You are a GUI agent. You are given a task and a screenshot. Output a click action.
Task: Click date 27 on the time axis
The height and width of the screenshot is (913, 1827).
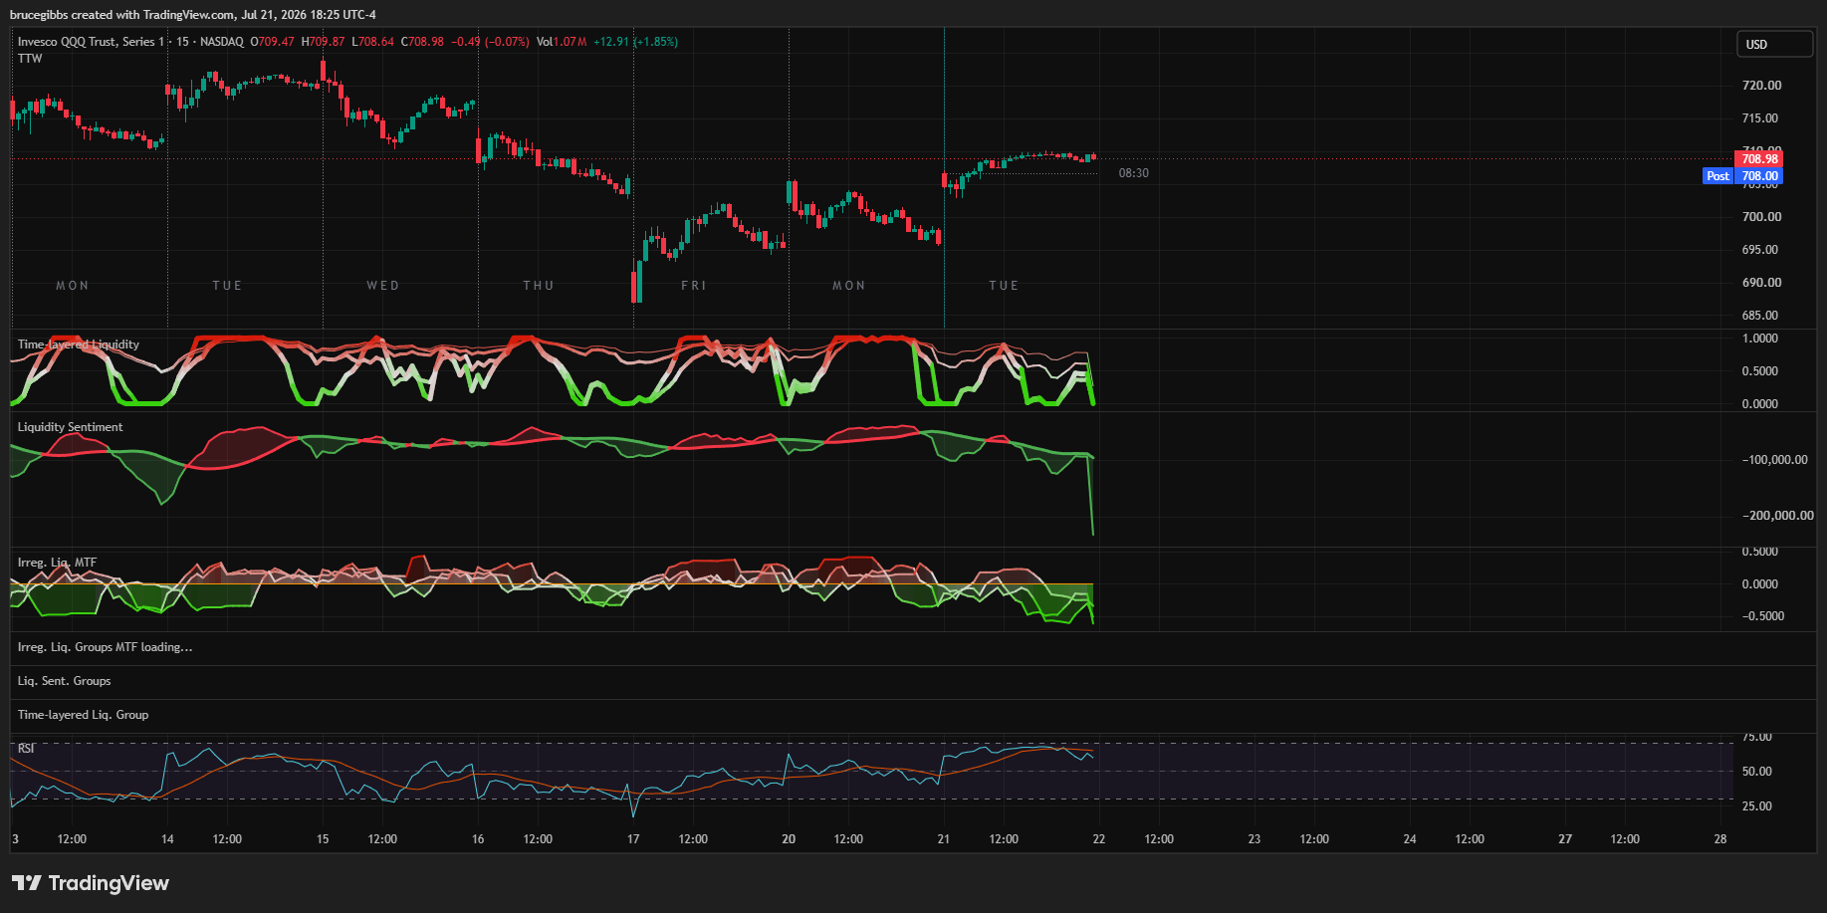(1565, 839)
